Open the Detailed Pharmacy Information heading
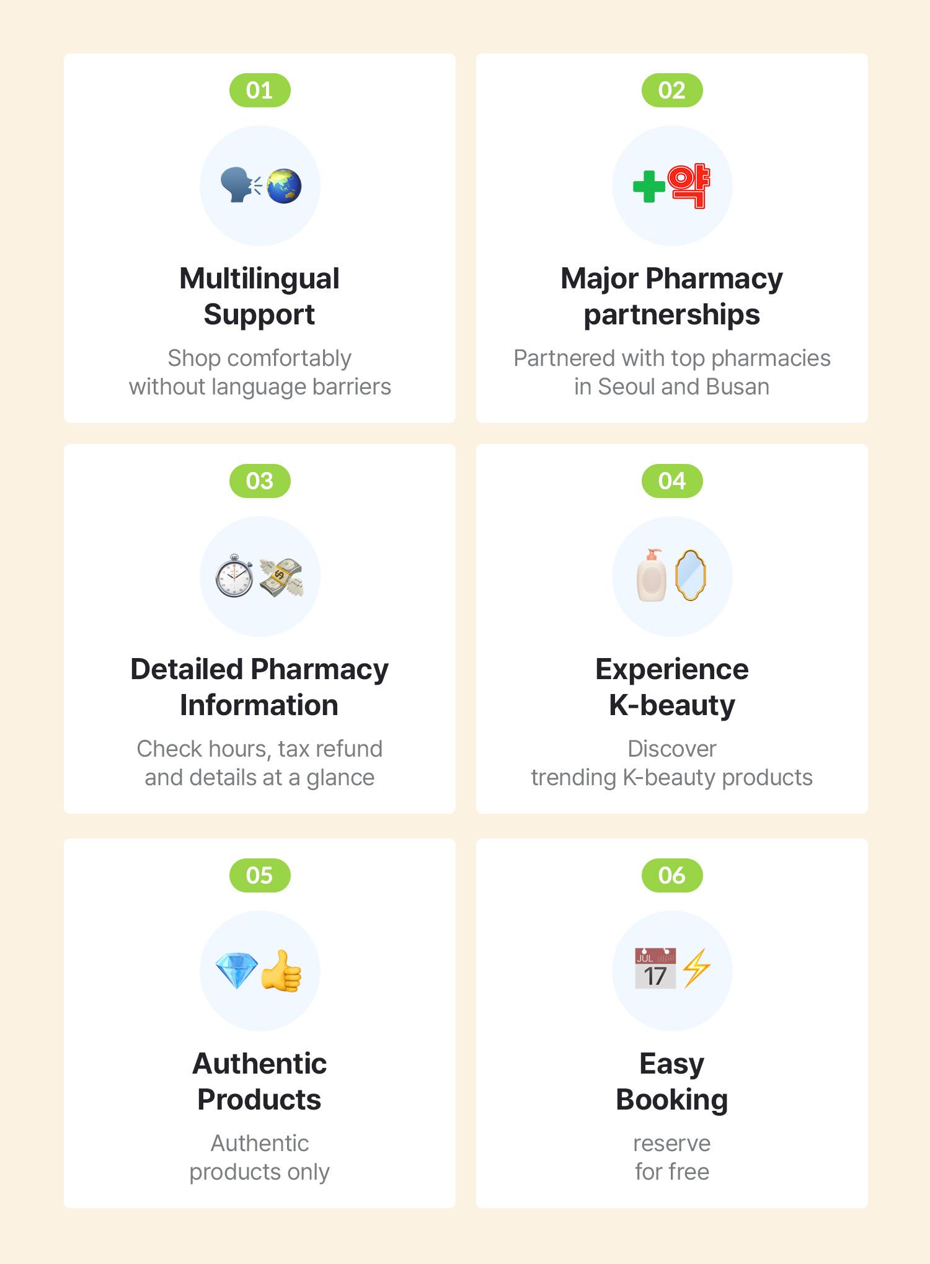Image resolution: width=930 pixels, height=1264 pixels. [260, 687]
